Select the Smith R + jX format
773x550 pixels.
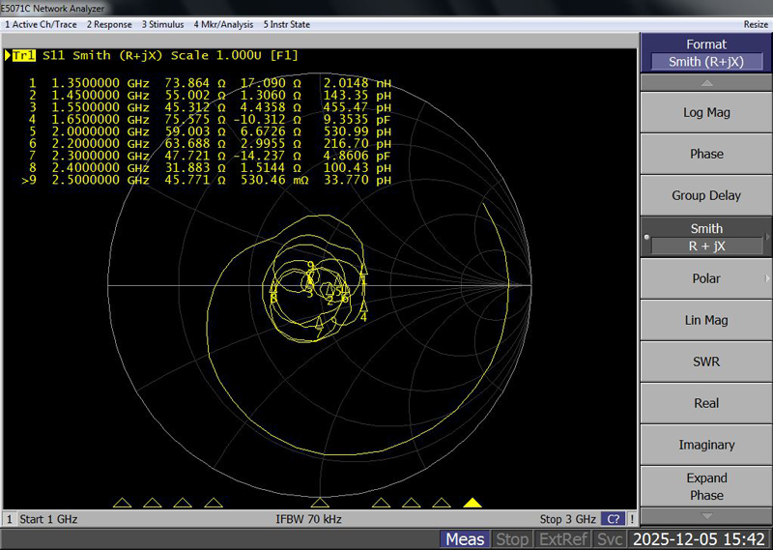(x=706, y=237)
